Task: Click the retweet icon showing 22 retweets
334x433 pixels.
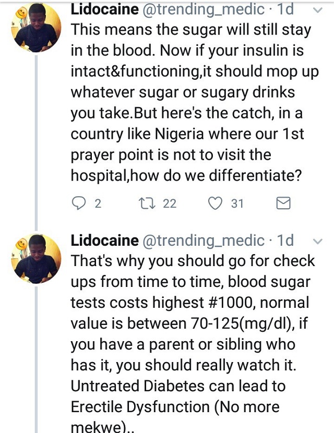Action: tap(147, 203)
